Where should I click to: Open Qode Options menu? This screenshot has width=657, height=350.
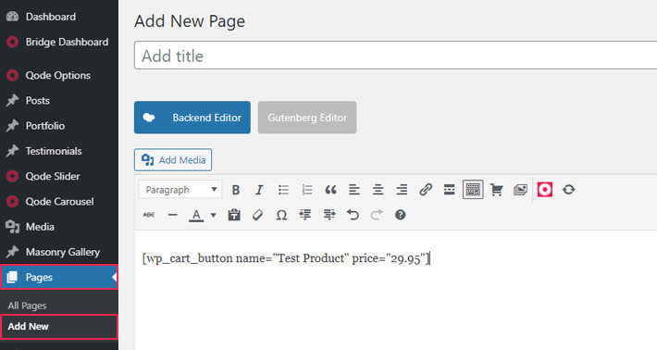tap(57, 75)
